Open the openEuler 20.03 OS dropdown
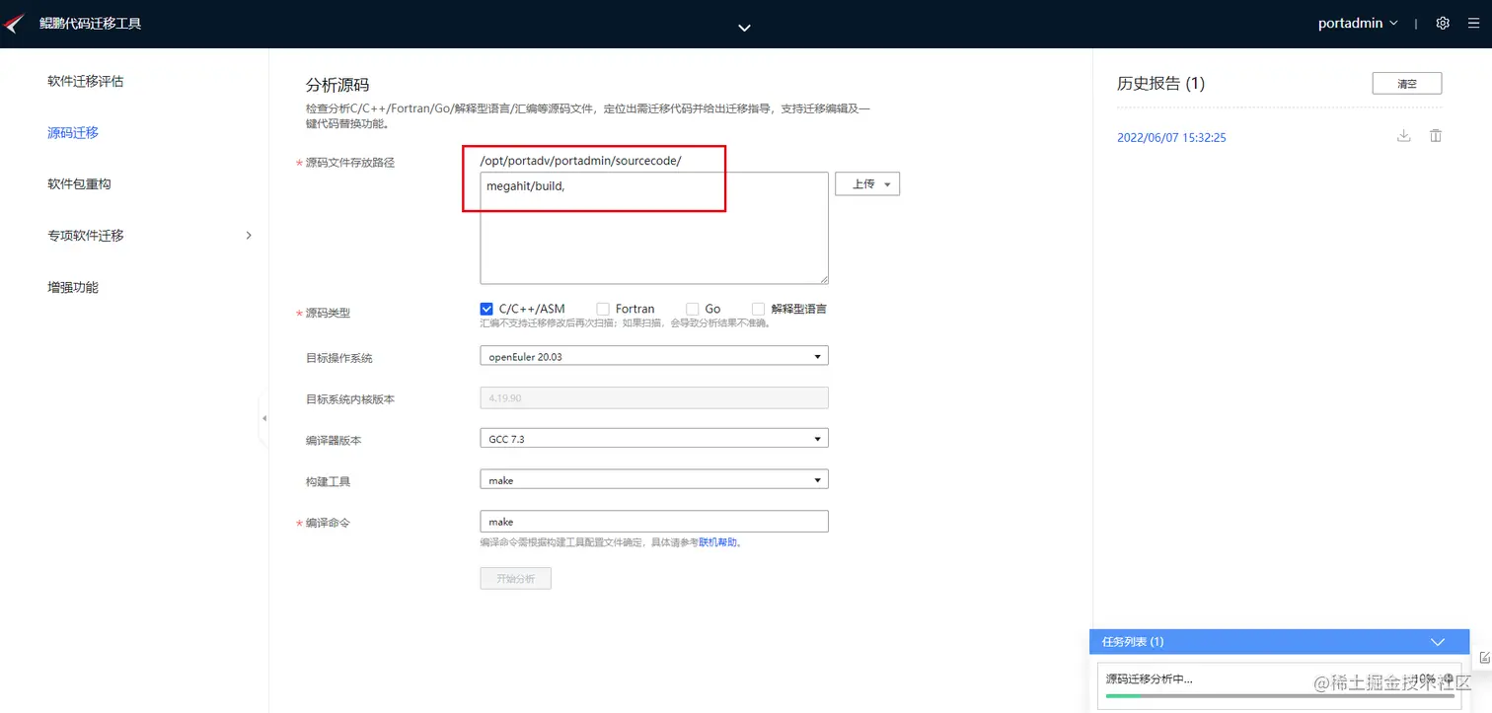 (654, 356)
